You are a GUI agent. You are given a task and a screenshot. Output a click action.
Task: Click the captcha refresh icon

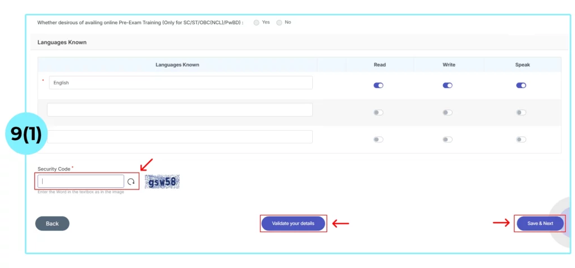click(x=131, y=182)
